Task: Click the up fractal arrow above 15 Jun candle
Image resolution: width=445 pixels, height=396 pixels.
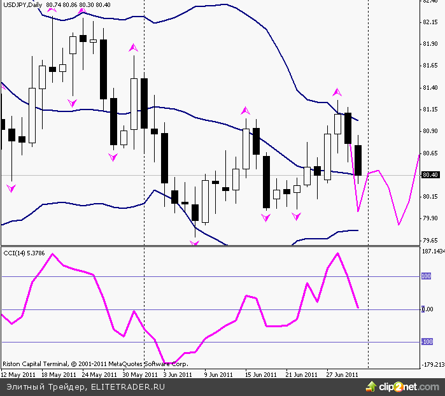Action: pos(245,110)
